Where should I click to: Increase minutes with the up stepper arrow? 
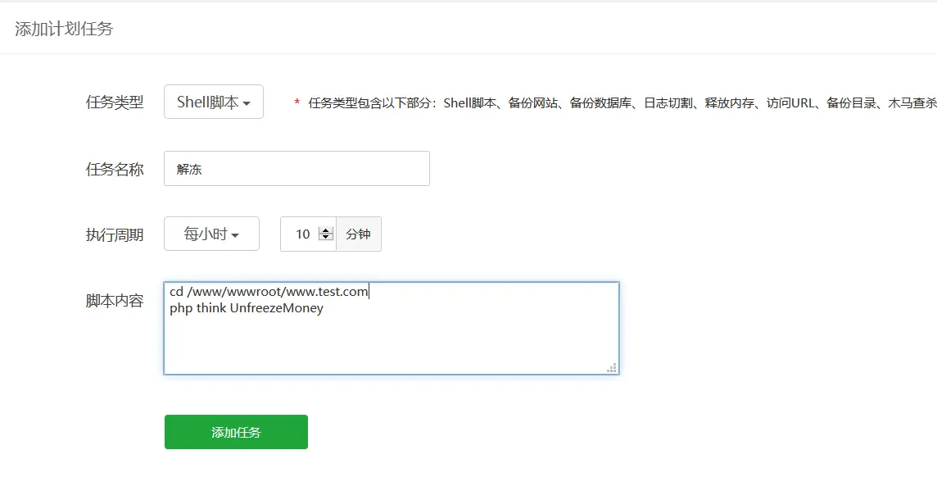click(x=327, y=229)
